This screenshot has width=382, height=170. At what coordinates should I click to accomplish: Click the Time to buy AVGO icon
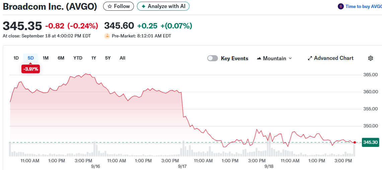coord(340,7)
